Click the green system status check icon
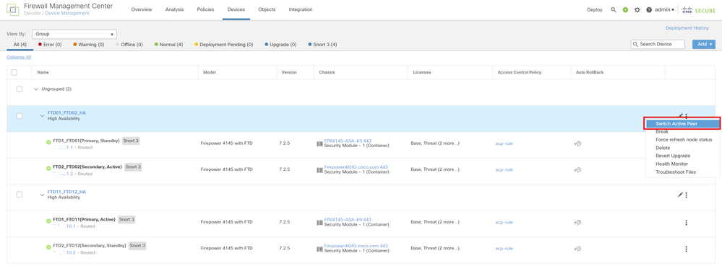The height and width of the screenshot is (266, 722). [x=625, y=9]
